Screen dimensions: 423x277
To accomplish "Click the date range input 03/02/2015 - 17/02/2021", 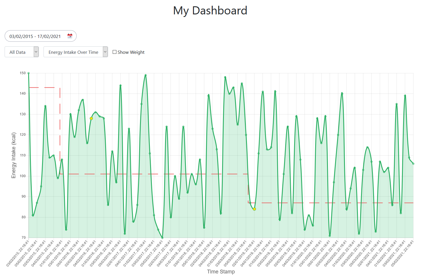I will coord(41,36).
